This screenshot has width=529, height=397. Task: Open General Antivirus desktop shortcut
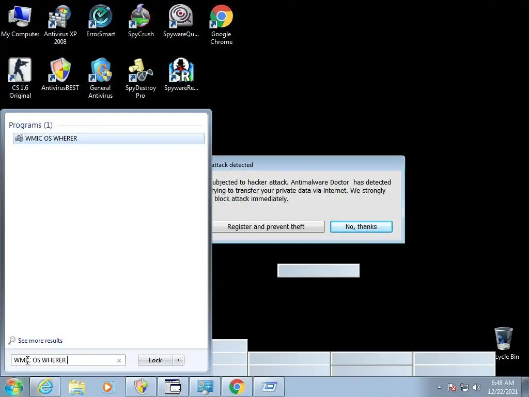click(x=101, y=79)
